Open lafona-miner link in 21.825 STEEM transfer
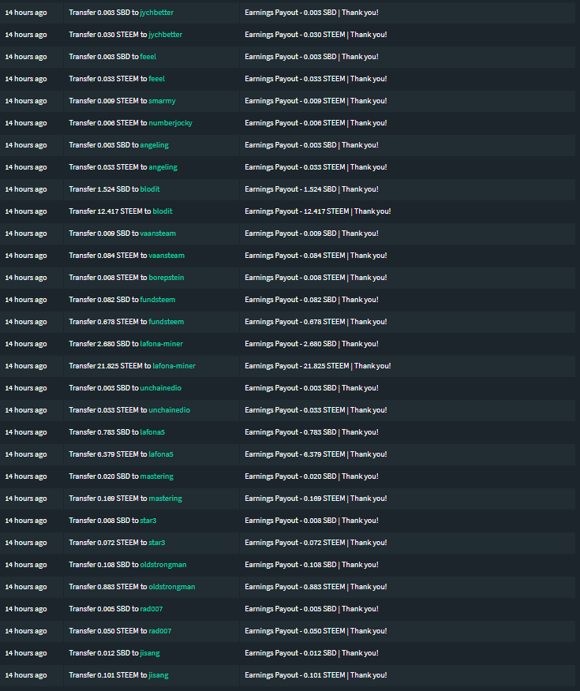 tap(174, 366)
